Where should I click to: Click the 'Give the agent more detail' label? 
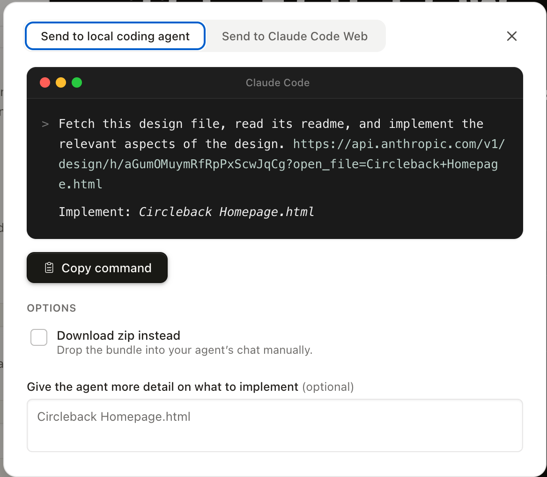pos(163,387)
